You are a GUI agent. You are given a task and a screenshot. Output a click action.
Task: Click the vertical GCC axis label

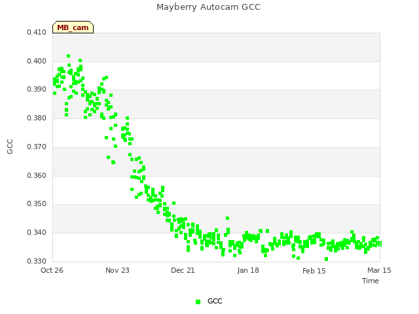click(x=10, y=147)
